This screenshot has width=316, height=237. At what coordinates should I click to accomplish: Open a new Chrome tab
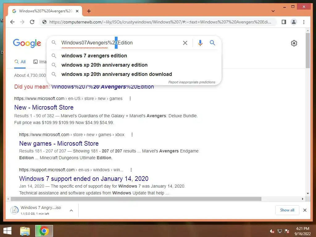89,11
